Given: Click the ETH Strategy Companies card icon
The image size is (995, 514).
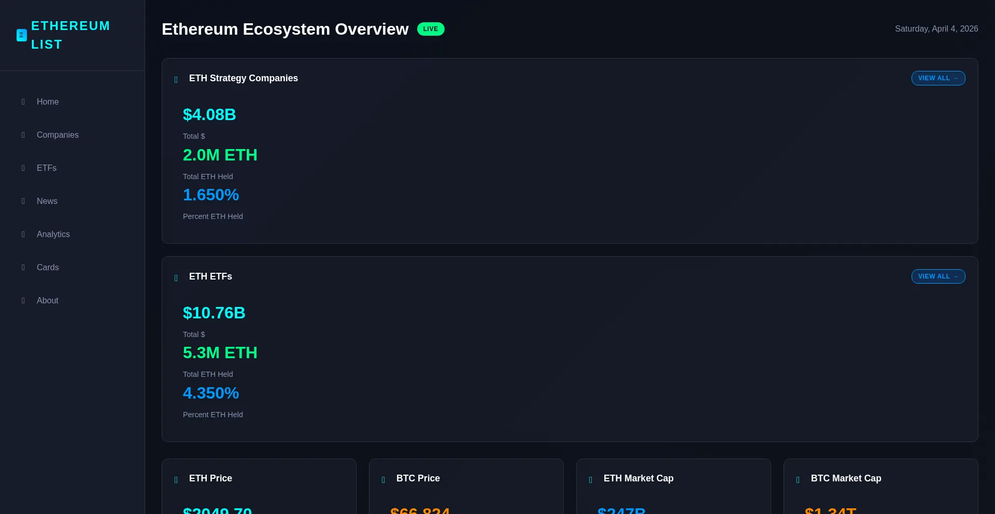Looking at the screenshot, I should 176,80.
